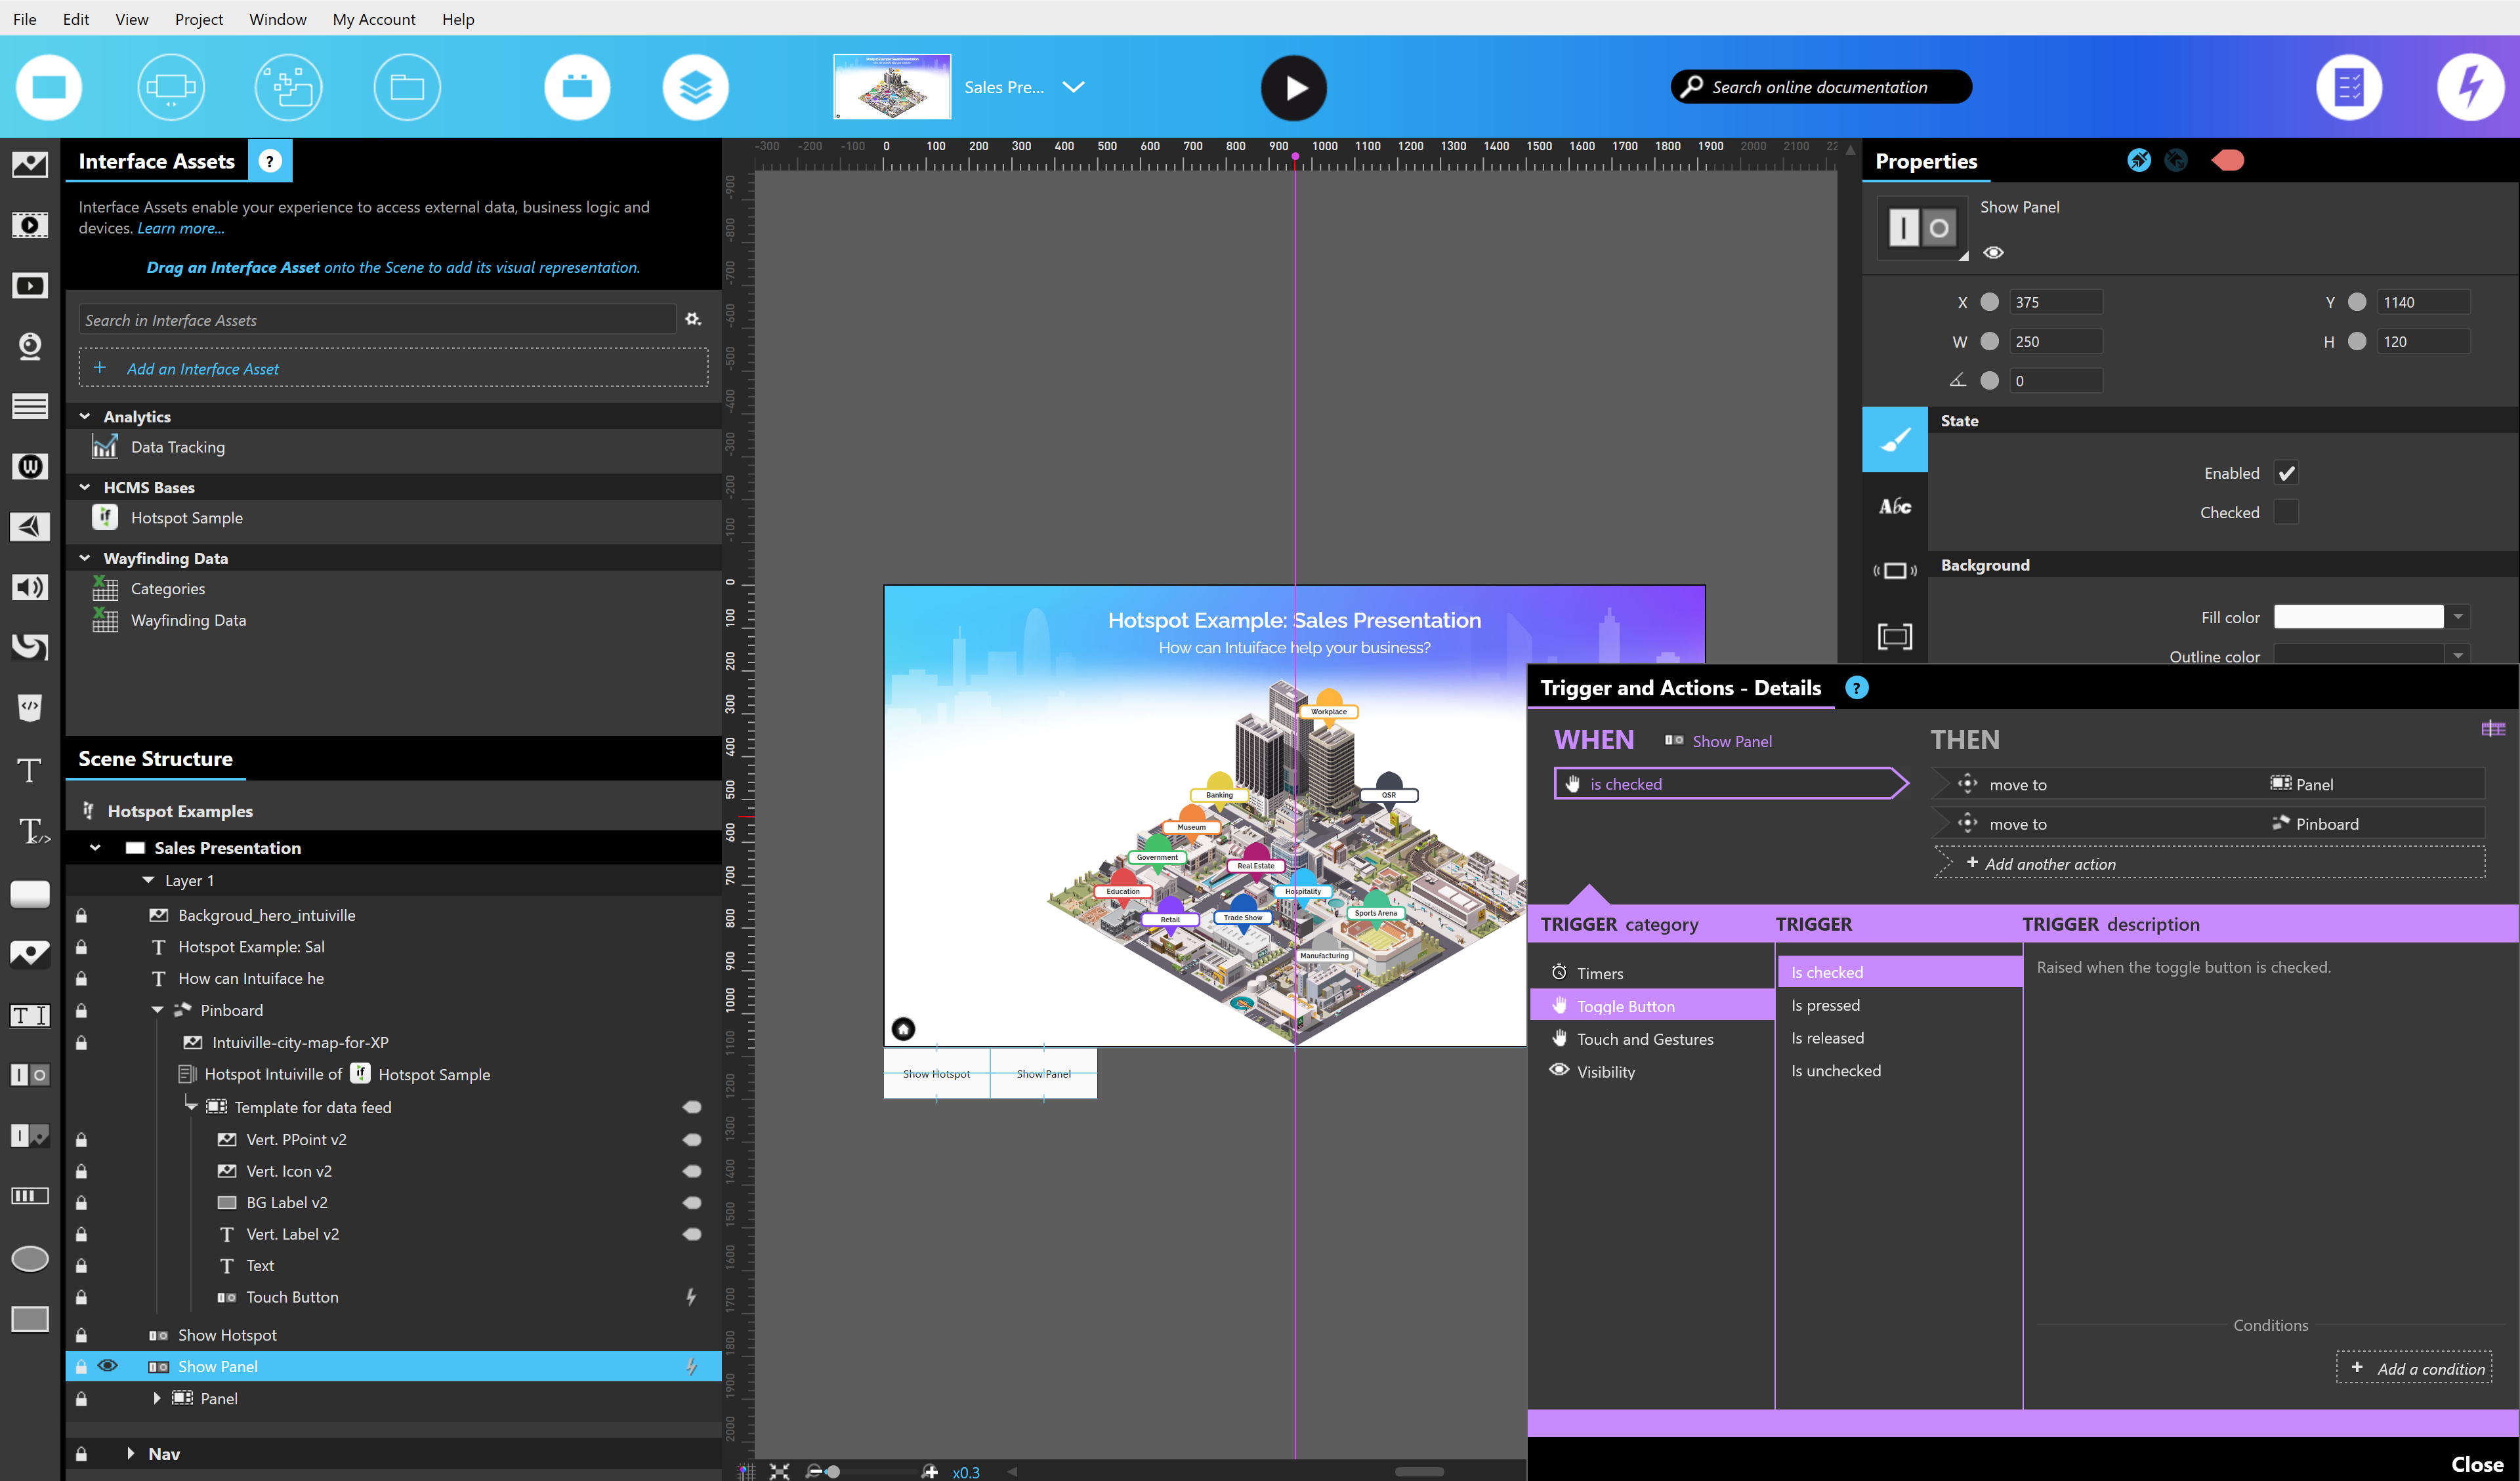Open the Abc text properties section
Viewport: 2520px width, 1481px height.
(x=1894, y=506)
